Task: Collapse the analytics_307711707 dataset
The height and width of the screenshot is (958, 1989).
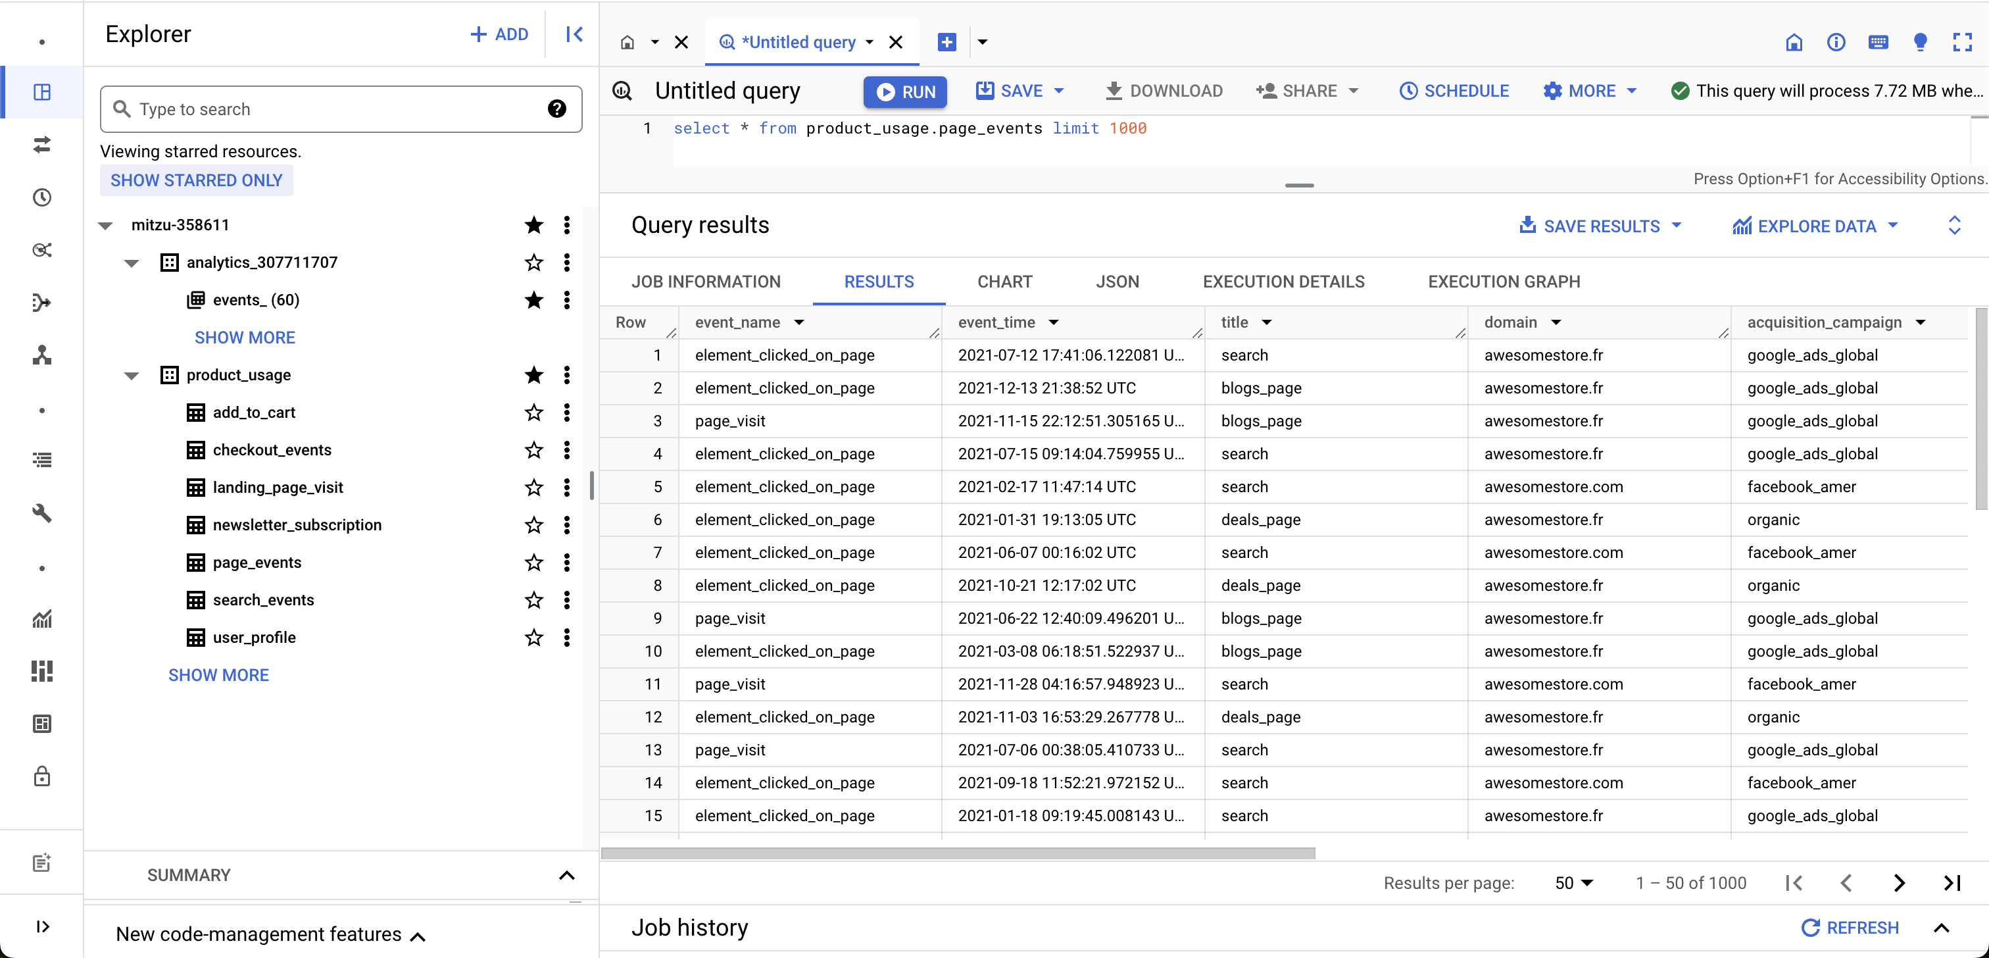Action: (132, 263)
